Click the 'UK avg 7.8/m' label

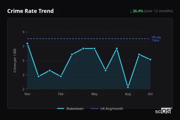click(156, 39)
